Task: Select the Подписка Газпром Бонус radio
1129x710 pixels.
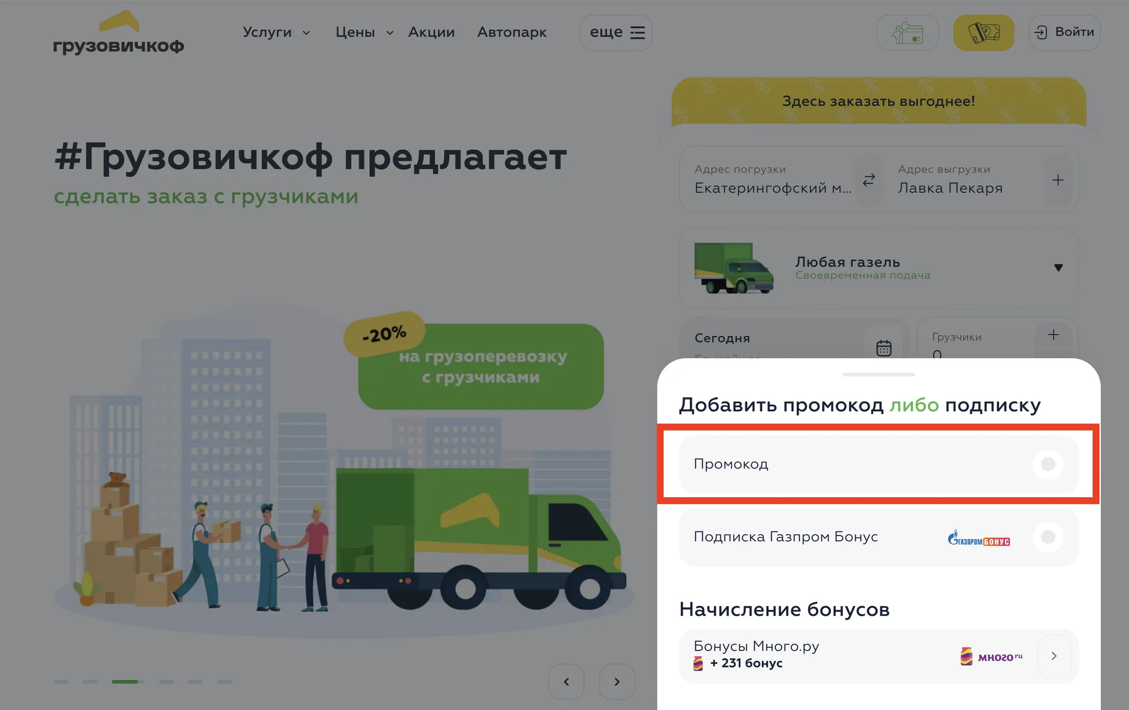Action: (1048, 537)
